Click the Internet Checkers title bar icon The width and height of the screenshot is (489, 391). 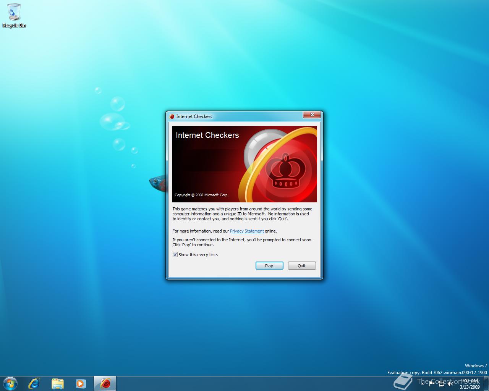(x=172, y=116)
